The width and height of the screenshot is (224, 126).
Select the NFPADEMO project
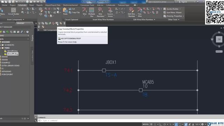pyautogui.click(x=6, y=71)
